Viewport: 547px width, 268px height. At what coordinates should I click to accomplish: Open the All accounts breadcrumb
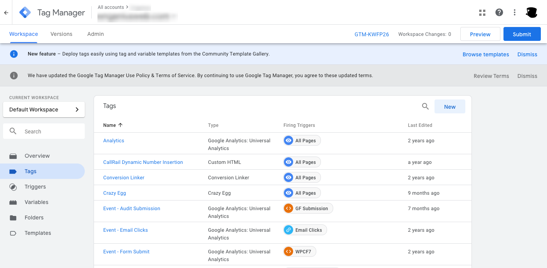tap(111, 7)
